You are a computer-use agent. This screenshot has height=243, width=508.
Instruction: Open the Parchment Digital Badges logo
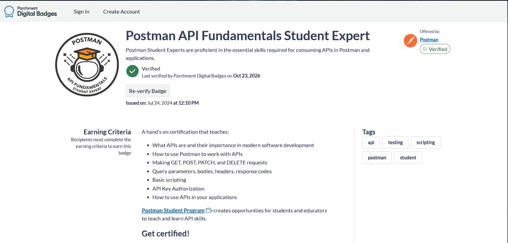(30, 11)
